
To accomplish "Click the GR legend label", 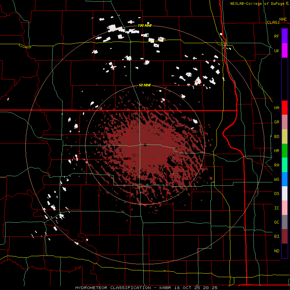I will [x=277, y=122].
